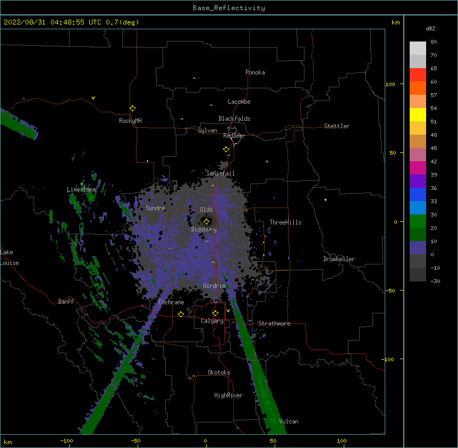
Task: Click the dBZ legend heading
Action: [x=430, y=28]
